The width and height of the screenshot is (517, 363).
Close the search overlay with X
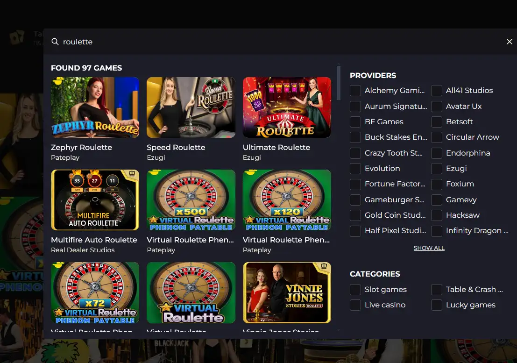point(509,42)
